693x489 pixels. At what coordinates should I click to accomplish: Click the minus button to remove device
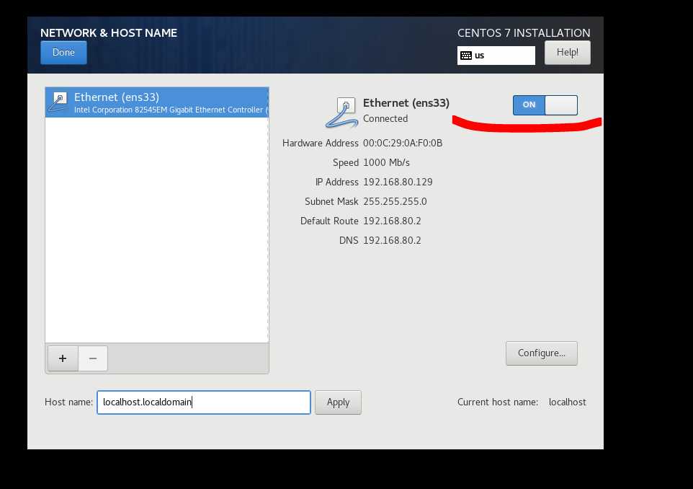point(93,358)
